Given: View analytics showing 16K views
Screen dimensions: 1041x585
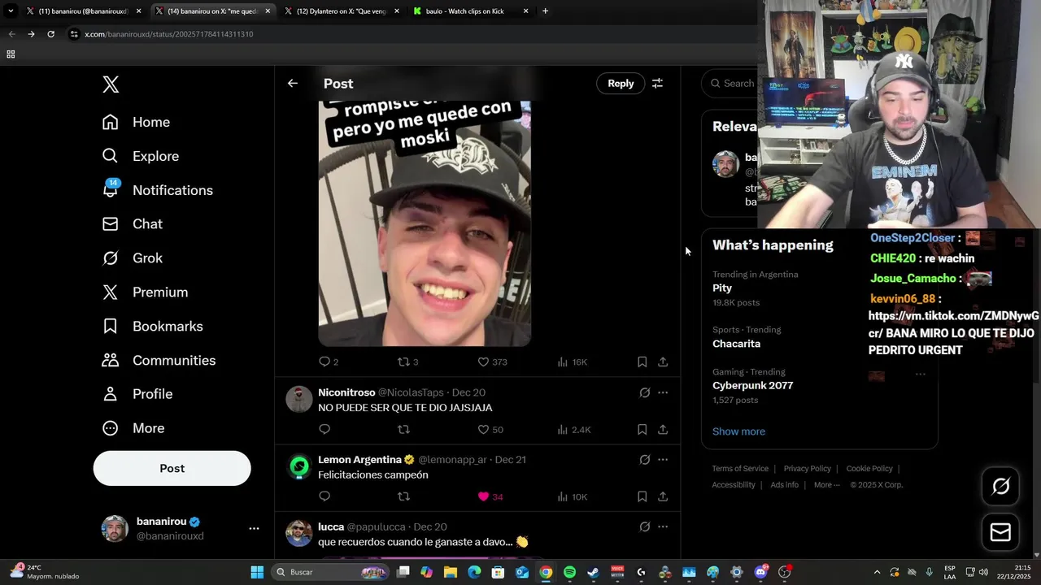Looking at the screenshot, I should pos(572,362).
